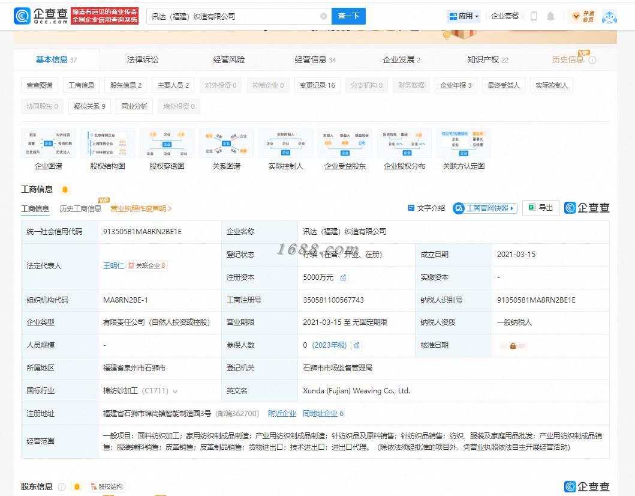Screen dimensions: 635x496
Task: Expand the 棉纺纱加工 industry chevron
Action: 175,392
